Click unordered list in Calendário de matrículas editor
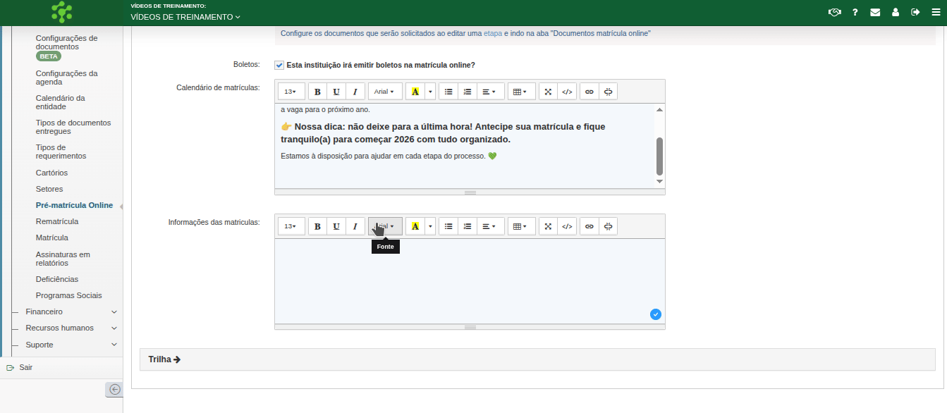The image size is (947, 413). coord(448,92)
